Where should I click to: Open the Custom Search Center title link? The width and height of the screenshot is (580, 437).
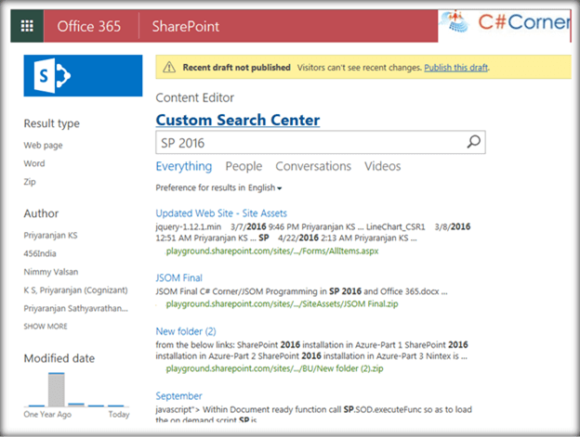237,120
